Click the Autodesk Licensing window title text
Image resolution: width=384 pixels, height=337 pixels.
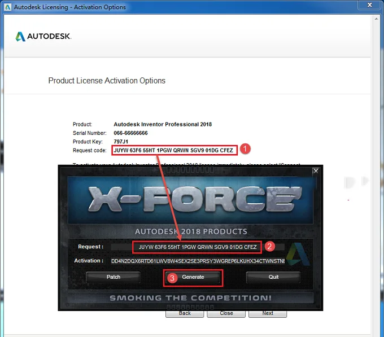[x=70, y=7]
